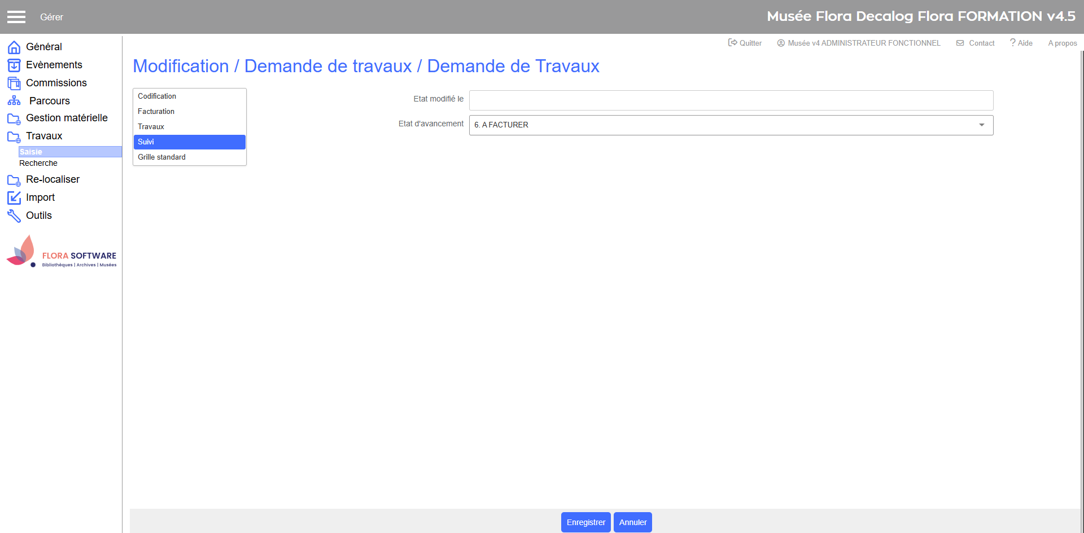Image resolution: width=1084 pixels, height=533 pixels.
Task: Open the Aide help link
Action: point(1021,43)
